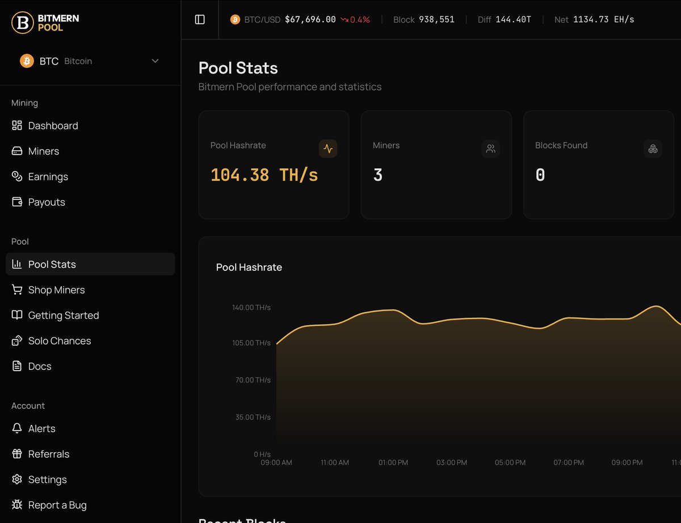Select the Miners icon in sidebar
681x523 pixels.
[16, 151]
